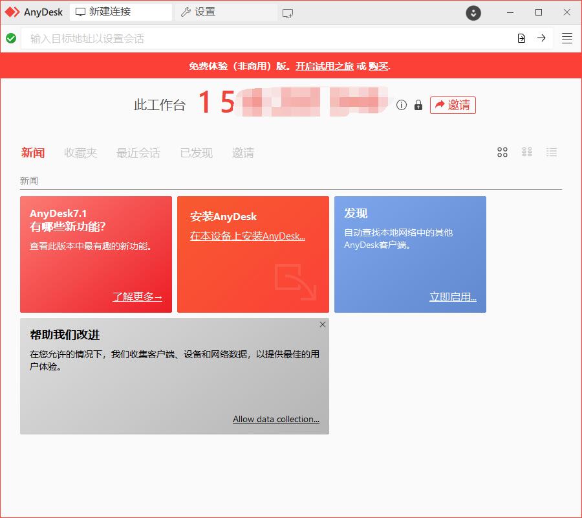Screen dimensions: 582x518
Task: Select the 收藏夹 tab
Action: click(81, 153)
